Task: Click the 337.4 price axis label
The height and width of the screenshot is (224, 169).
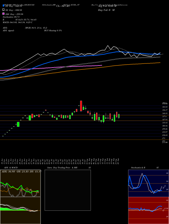Action: (x=165, y=116)
